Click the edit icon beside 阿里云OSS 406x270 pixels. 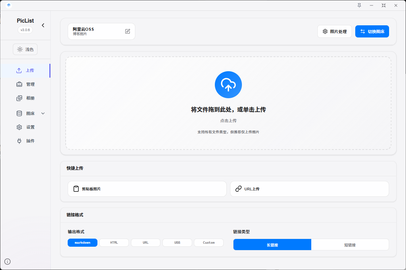[x=128, y=31]
